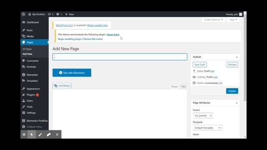This screenshot has width=267, height=150.
Task: Open the Ocean Extra plugin link
Action: 113,35
